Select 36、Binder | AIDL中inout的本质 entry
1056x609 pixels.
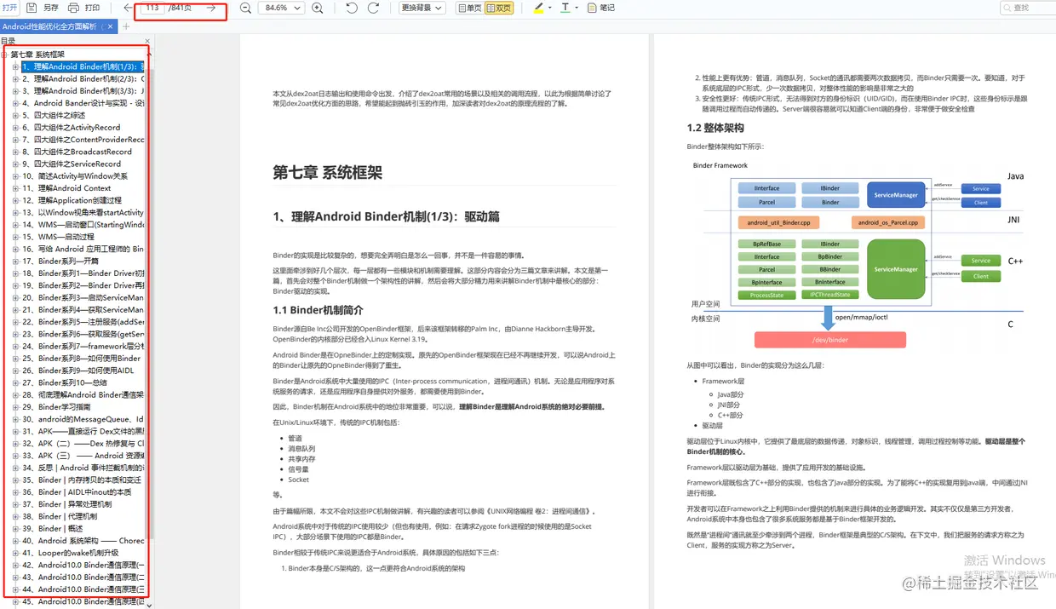tap(77, 492)
